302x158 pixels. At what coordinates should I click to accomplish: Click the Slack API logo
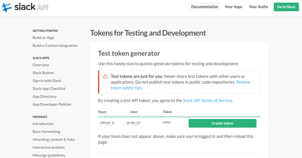(x=25, y=7)
